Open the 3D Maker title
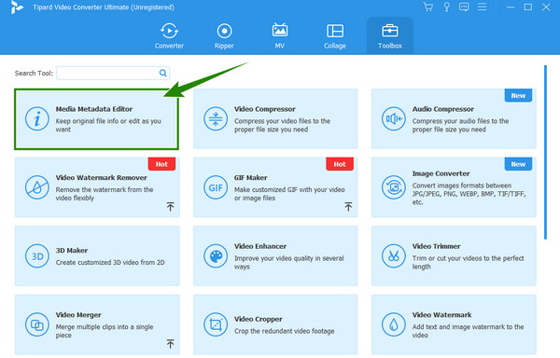This screenshot has width=560, height=358. [72, 250]
